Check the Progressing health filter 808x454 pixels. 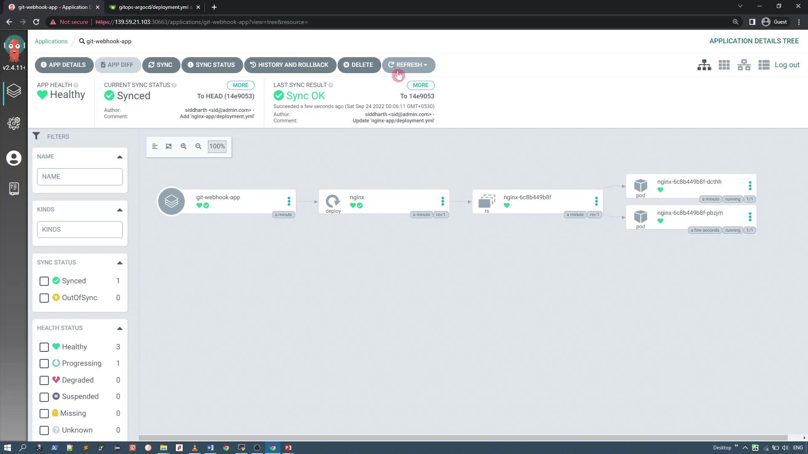[x=44, y=364]
